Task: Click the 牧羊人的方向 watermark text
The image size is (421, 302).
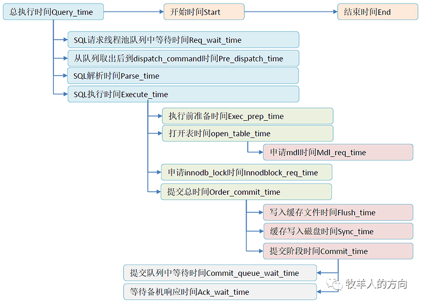Action: pos(376,284)
